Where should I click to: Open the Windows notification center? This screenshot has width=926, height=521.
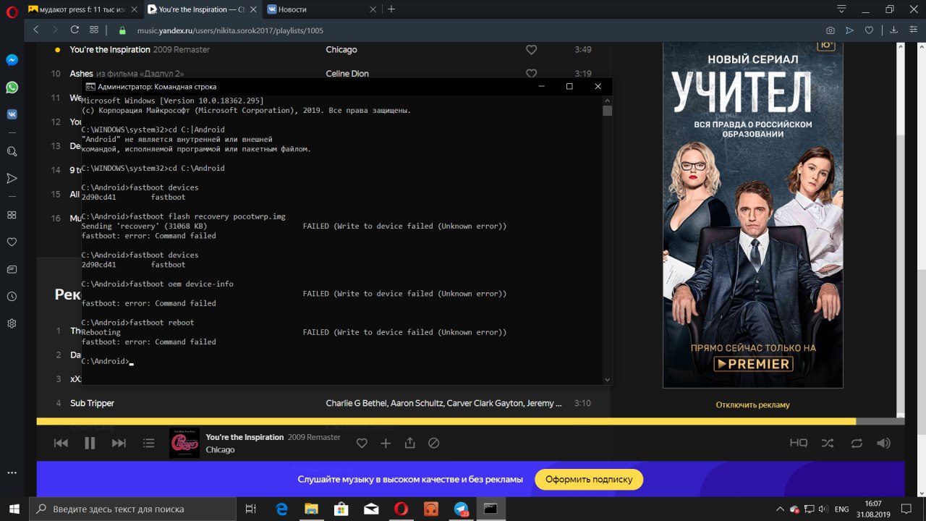click(x=906, y=509)
